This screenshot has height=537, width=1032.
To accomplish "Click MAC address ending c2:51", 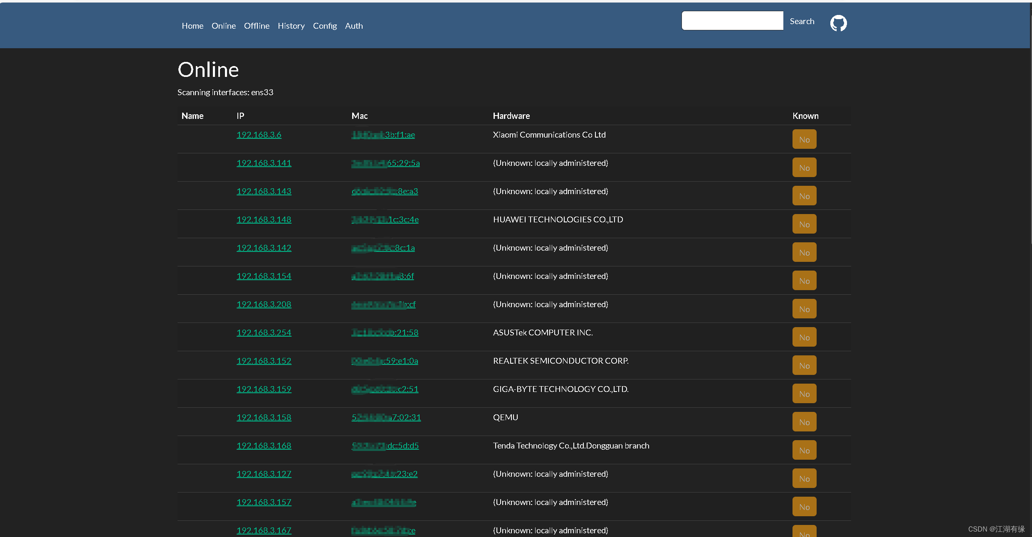I will (x=385, y=389).
